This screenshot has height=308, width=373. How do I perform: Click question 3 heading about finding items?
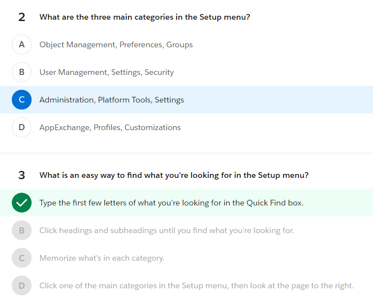(174, 175)
